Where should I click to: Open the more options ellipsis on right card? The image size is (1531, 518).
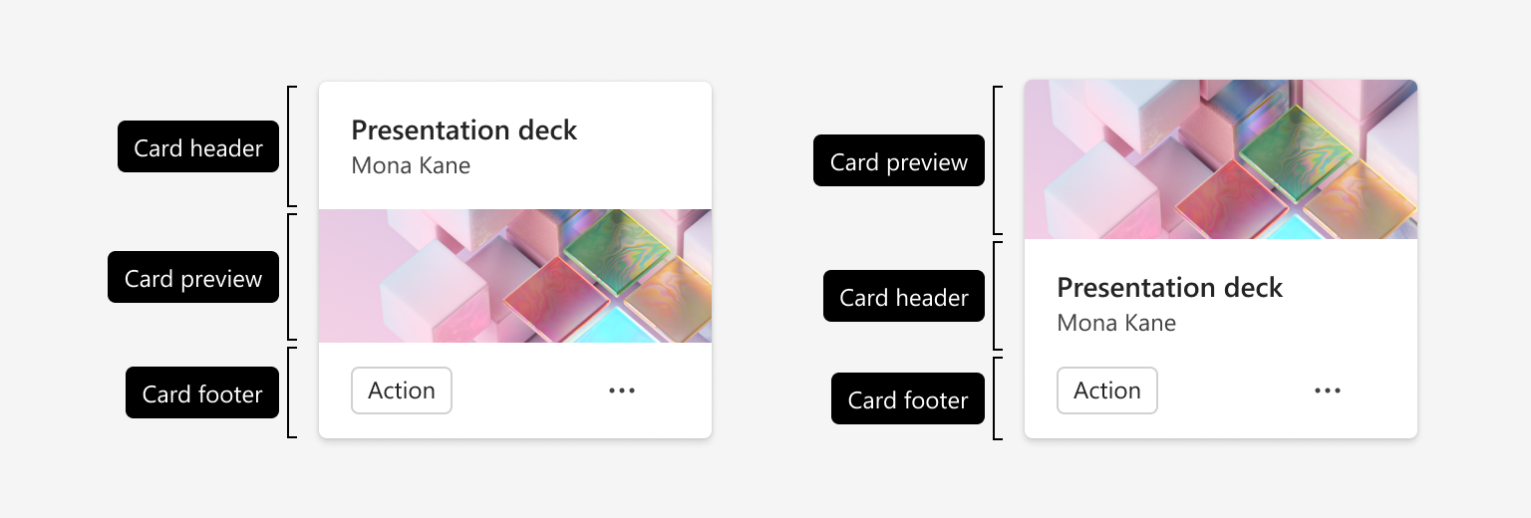pyautogui.click(x=1328, y=390)
